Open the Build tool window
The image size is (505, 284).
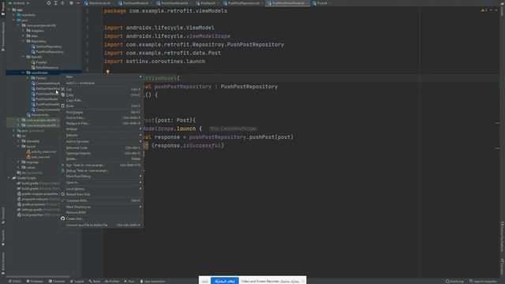pyautogui.click(x=95, y=281)
